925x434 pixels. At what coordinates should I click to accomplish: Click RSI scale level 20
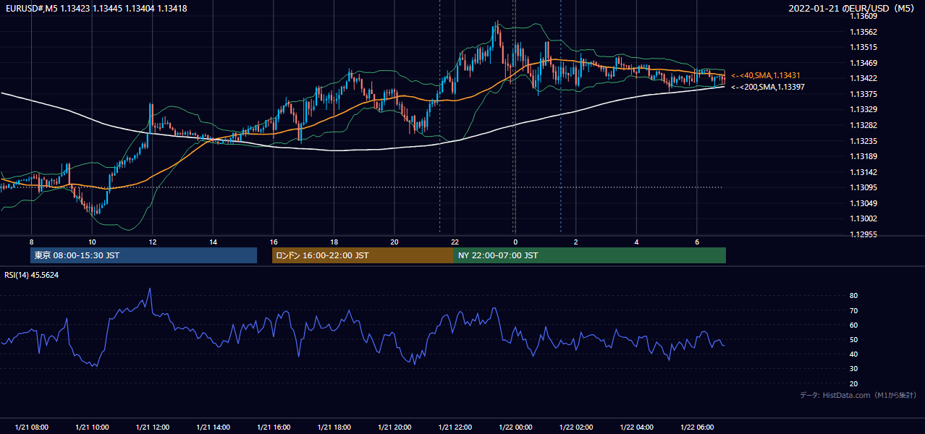pyautogui.click(x=854, y=383)
